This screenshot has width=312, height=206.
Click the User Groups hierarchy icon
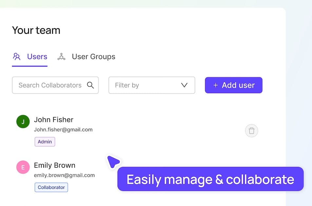pyautogui.click(x=61, y=56)
